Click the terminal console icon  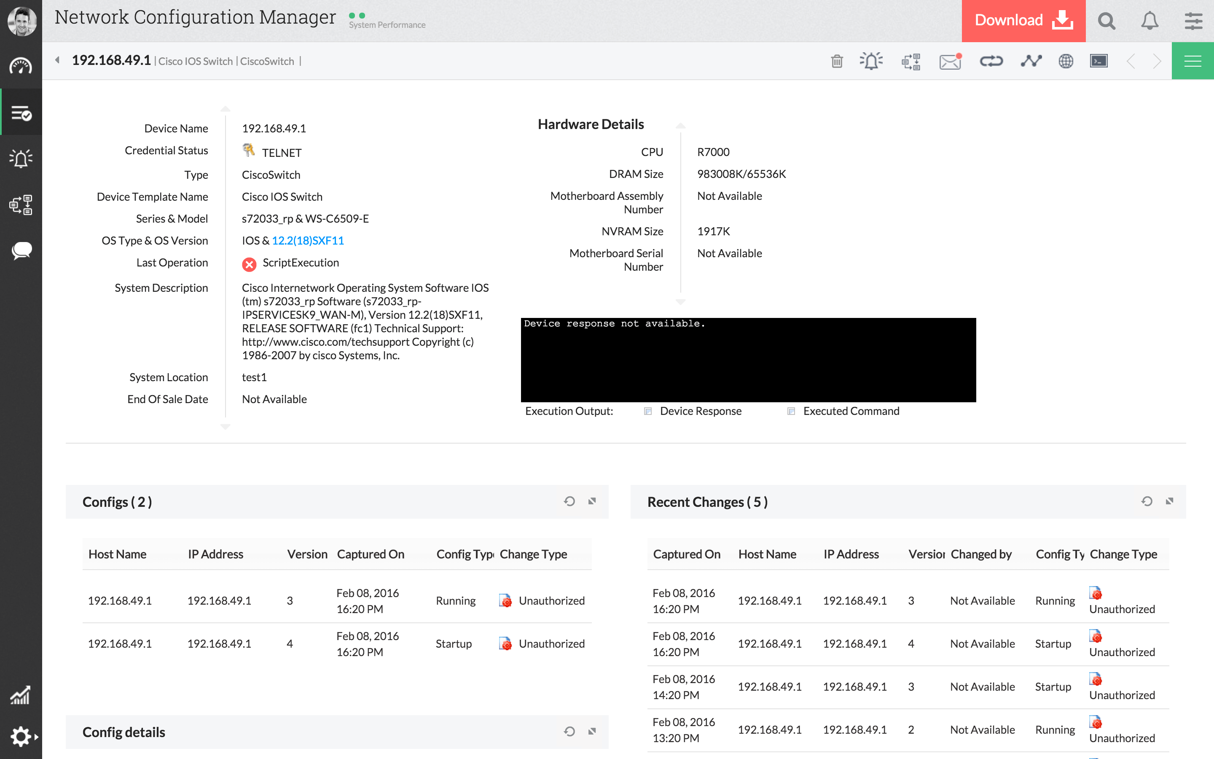(1099, 61)
